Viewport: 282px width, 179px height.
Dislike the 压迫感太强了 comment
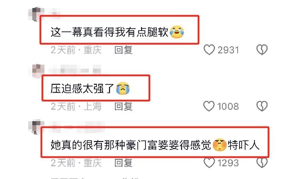[x=262, y=106]
